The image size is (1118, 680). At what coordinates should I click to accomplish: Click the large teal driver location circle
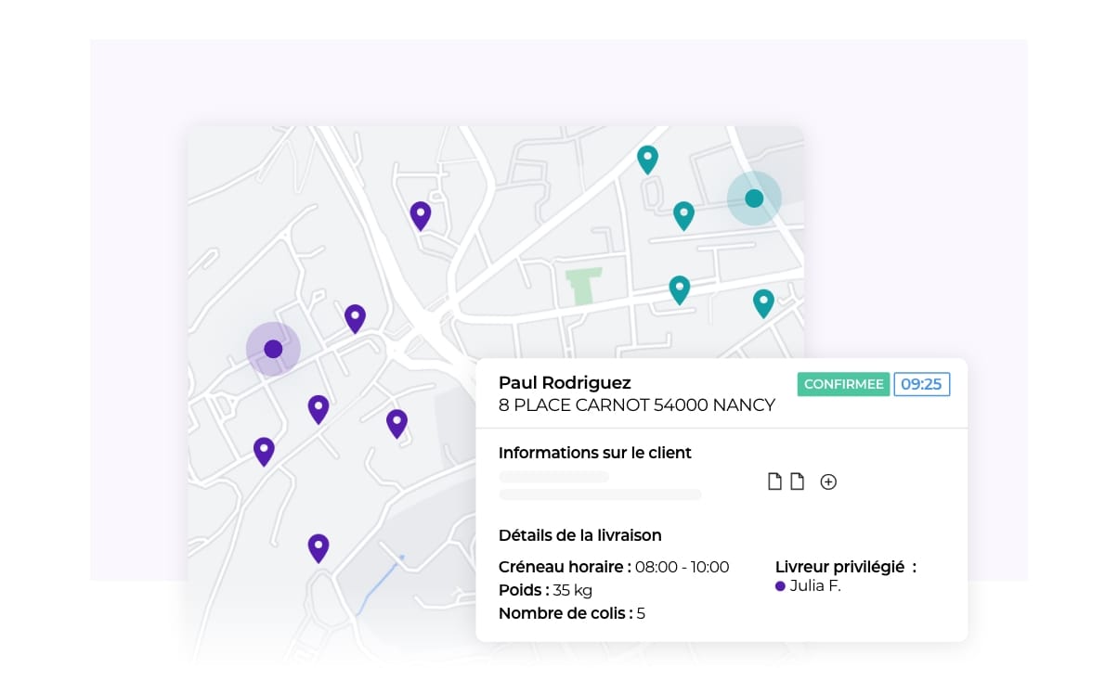754,198
